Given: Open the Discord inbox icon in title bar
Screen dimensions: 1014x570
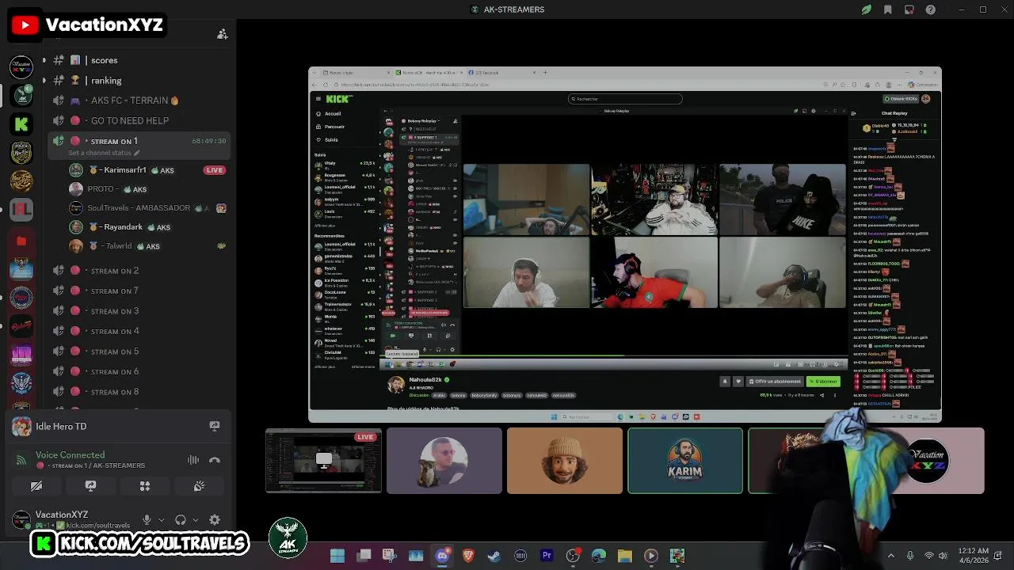Looking at the screenshot, I should (x=909, y=9).
